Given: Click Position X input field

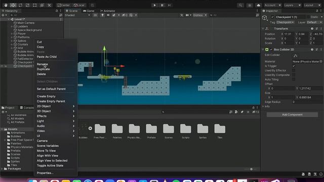Looking at the screenshot, I should tap(289, 34).
